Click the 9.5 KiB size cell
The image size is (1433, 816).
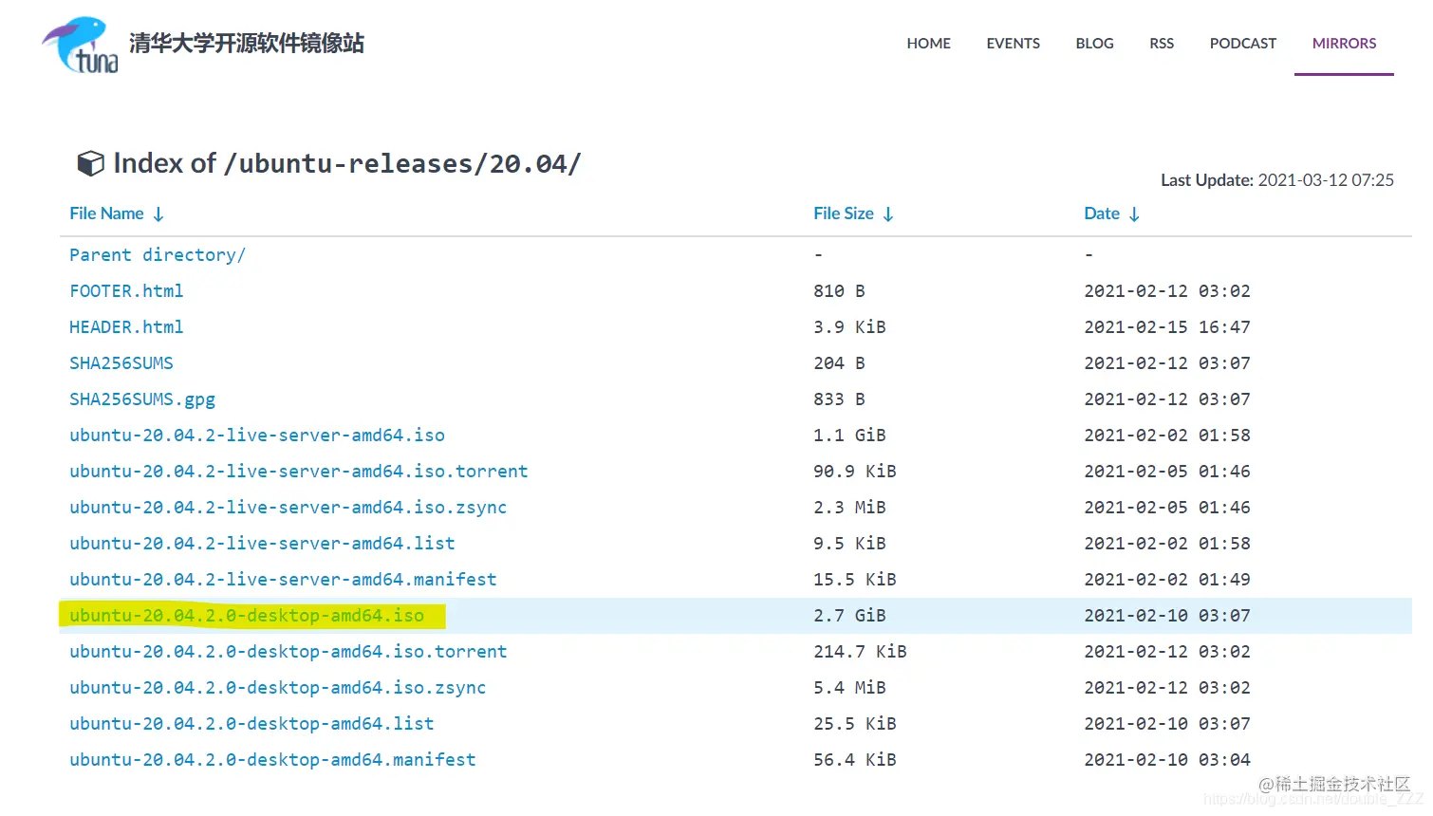tap(849, 543)
